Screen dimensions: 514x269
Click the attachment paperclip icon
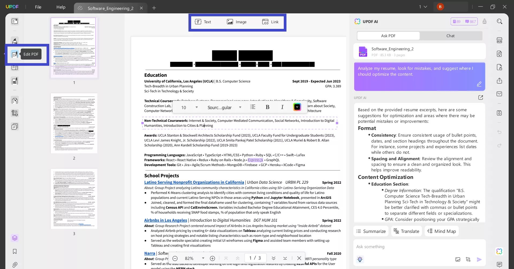tap(15, 265)
